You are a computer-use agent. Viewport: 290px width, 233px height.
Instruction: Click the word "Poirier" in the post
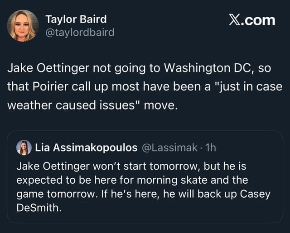click(58, 86)
